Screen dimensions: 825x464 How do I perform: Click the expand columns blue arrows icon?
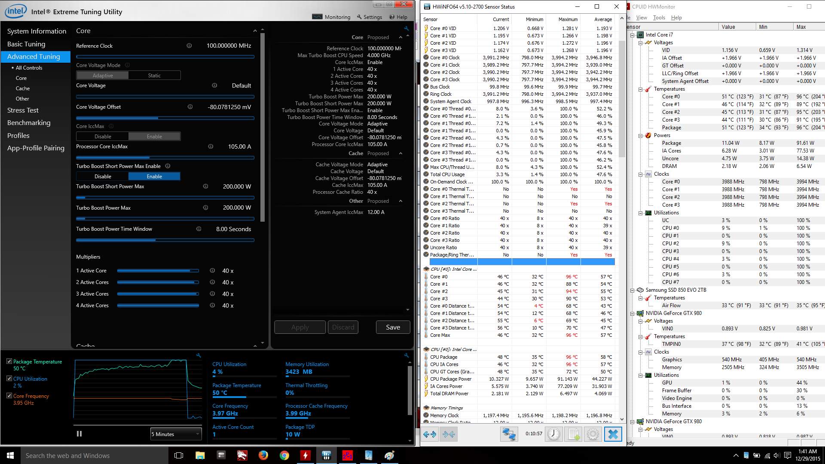tap(430, 434)
